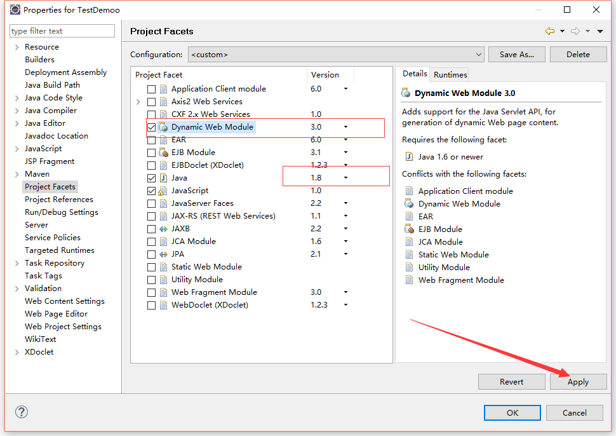
Task: Click Save As... for the configuration
Action: point(516,55)
